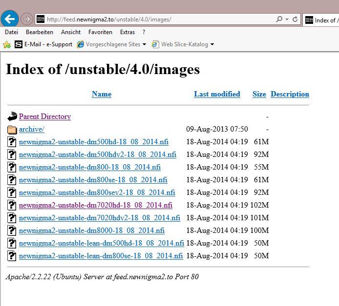Image resolution: width=339 pixels, height=306 pixels.
Task: Click the favorites star icon in the favorites bar
Action: pos(7,44)
